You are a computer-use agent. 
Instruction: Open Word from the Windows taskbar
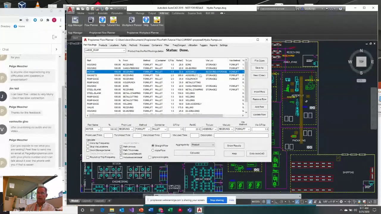[151, 210]
